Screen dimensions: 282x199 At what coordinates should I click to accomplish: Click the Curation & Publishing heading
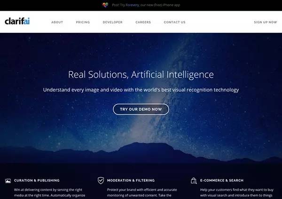[x=37, y=181]
